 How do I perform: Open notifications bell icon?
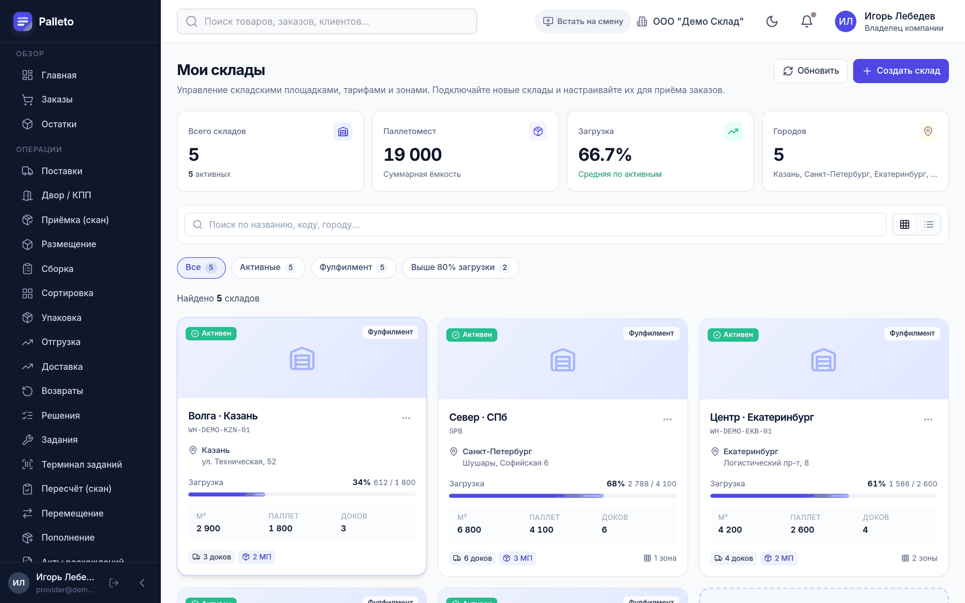tap(807, 21)
